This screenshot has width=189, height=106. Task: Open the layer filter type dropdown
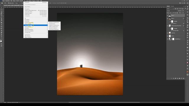[170, 9]
